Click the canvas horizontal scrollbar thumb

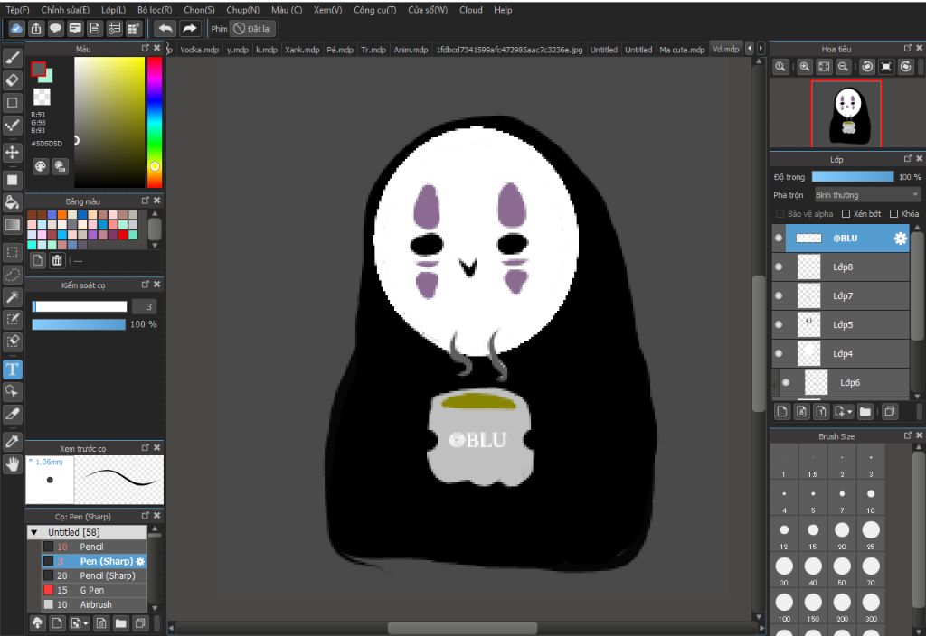[x=462, y=628]
